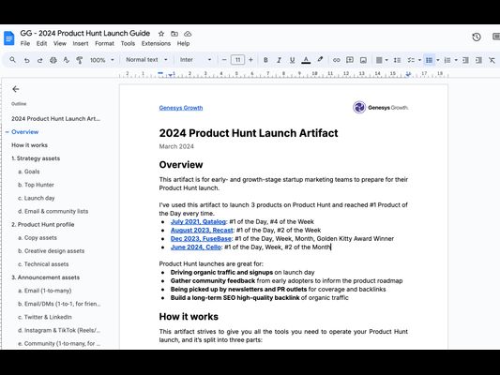This screenshot has width=500, height=375.
Task: Open the checklist options arrow
Action: [419, 60]
